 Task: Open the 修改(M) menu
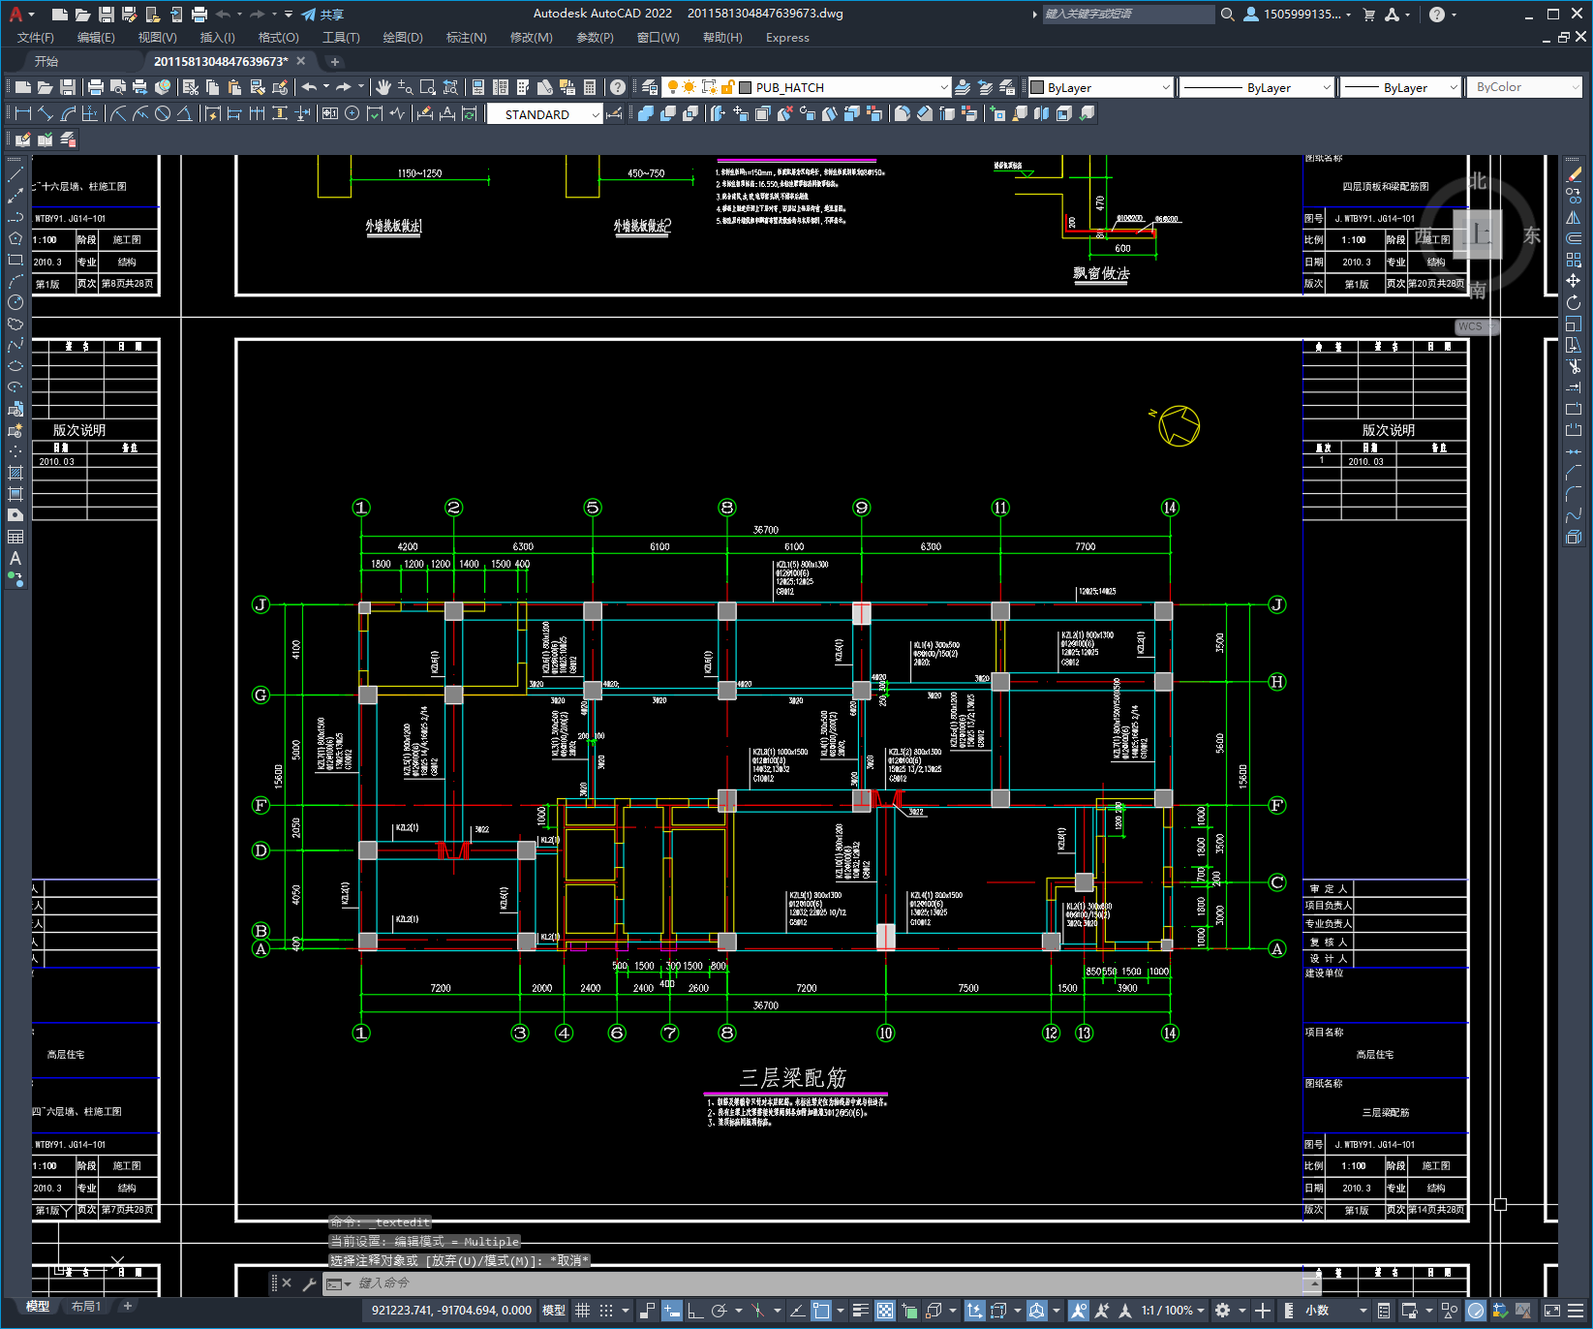[531, 38]
